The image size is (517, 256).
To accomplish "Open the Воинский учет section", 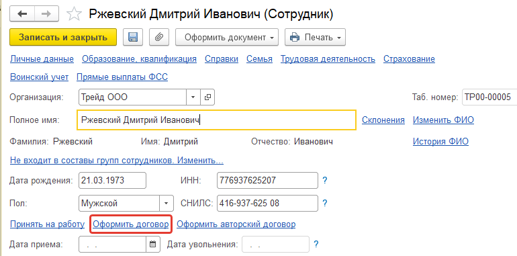I will [x=39, y=77].
